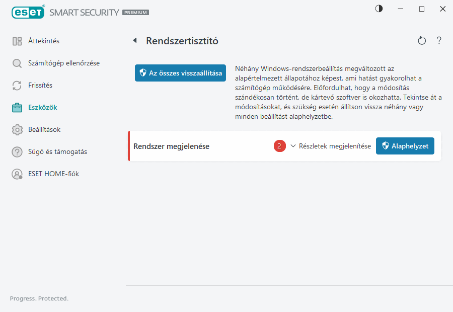Viewport: 453px width, 312px height.
Task: Open the chevron next to the red badge
Action: click(292, 146)
